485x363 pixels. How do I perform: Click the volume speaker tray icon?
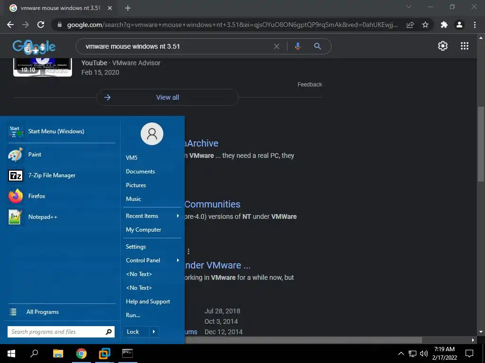tap(424, 354)
